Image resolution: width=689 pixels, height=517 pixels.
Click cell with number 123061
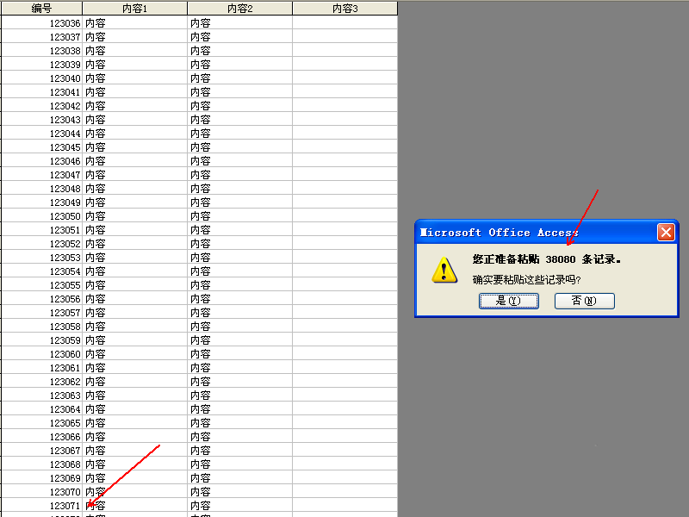(x=41, y=368)
